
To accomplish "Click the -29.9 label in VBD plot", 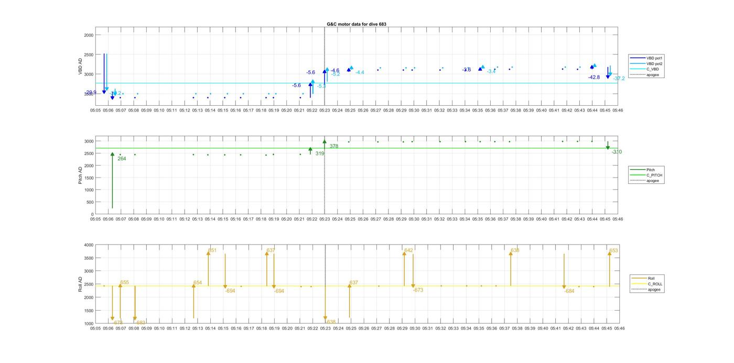I will click(90, 93).
